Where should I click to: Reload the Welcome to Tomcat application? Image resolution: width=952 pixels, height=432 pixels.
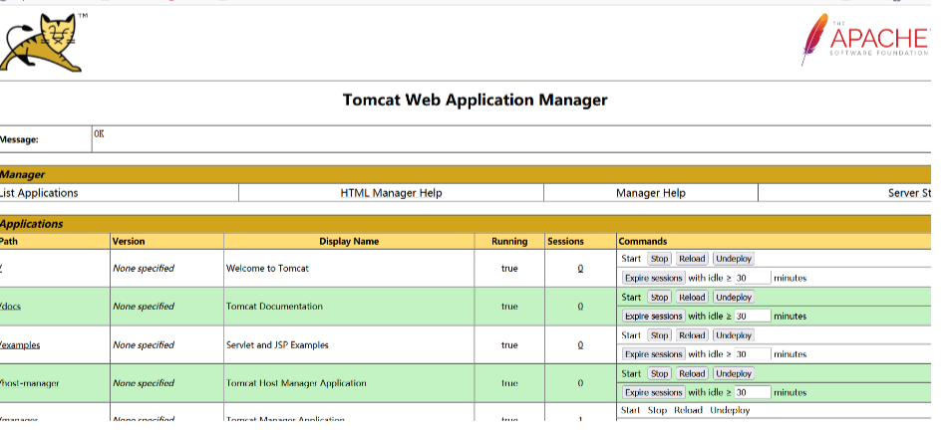(x=692, y=259)
